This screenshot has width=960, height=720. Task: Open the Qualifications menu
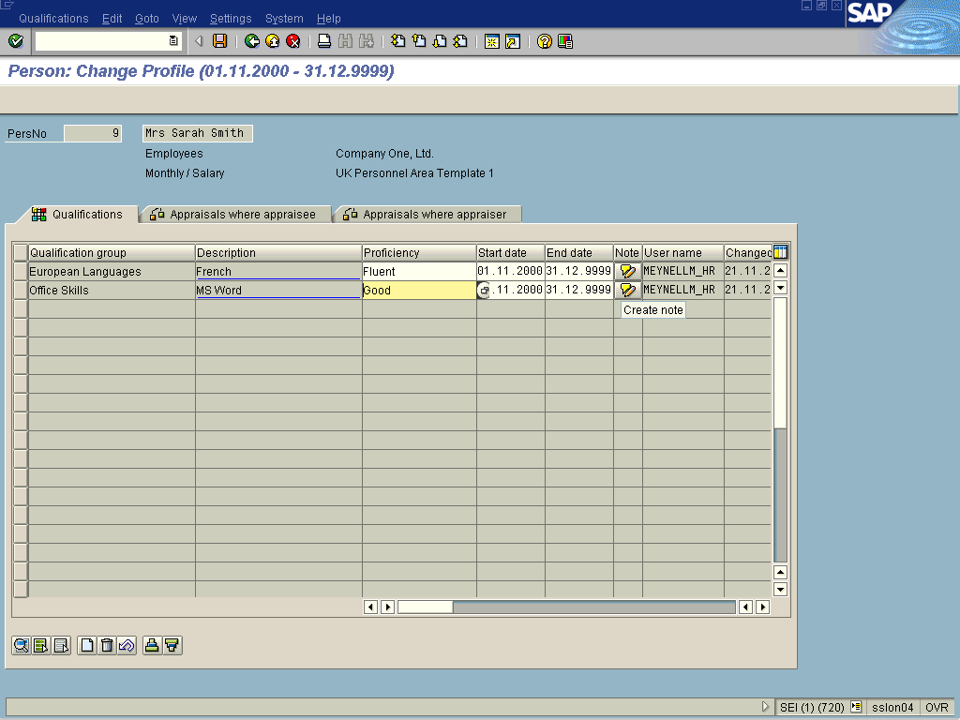click(53, 19)
